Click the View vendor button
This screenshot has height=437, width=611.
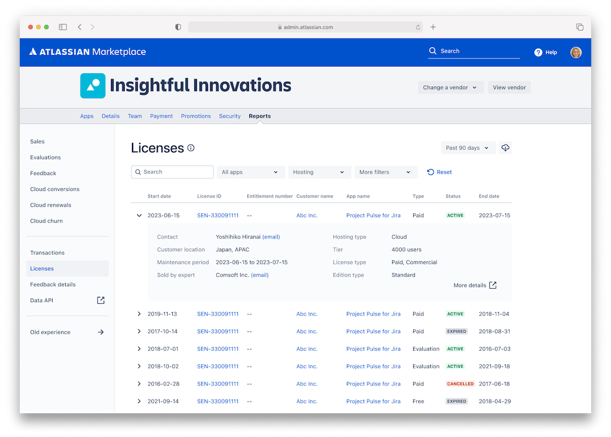click(x=509, y=87)
